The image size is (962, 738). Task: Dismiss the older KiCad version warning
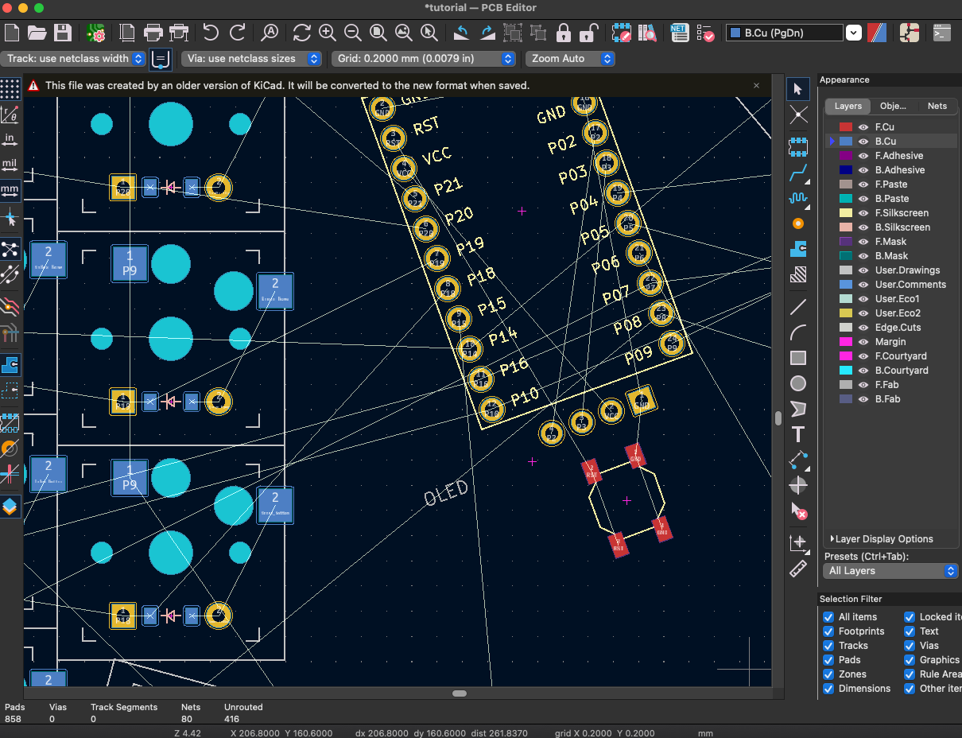pyautogui.click(x=756, y=85)
